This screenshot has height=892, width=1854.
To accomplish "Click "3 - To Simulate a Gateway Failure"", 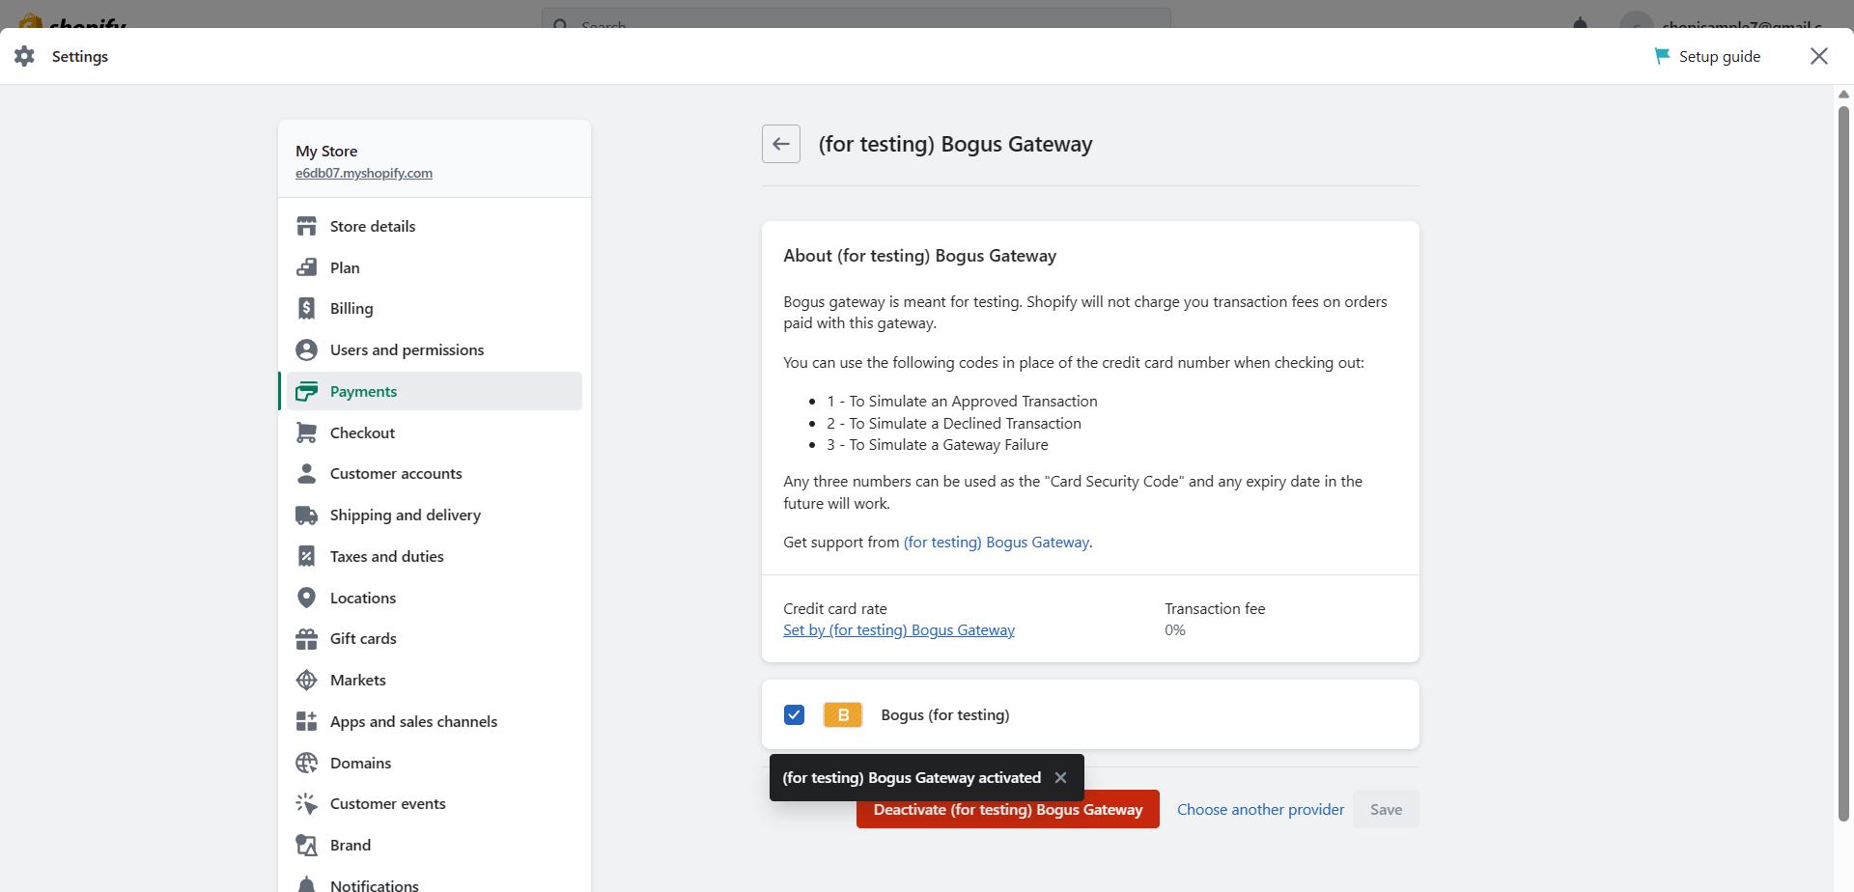I will pyautogui.click(x=937, y=445).
